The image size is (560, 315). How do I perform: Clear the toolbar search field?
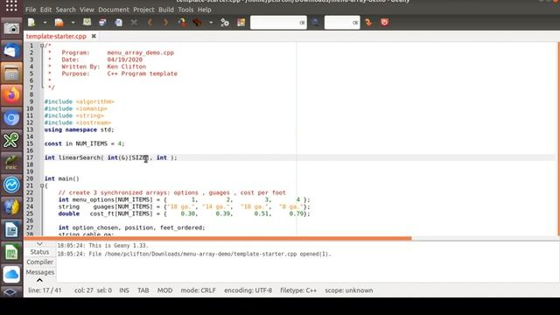[302, 23]
